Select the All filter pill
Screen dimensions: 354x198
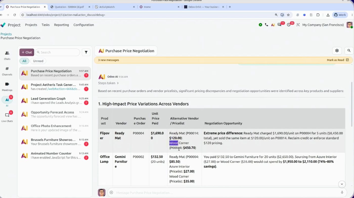tap(24, 61)
